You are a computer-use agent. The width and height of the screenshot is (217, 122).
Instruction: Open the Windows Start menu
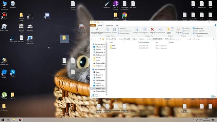coord(3,120)
